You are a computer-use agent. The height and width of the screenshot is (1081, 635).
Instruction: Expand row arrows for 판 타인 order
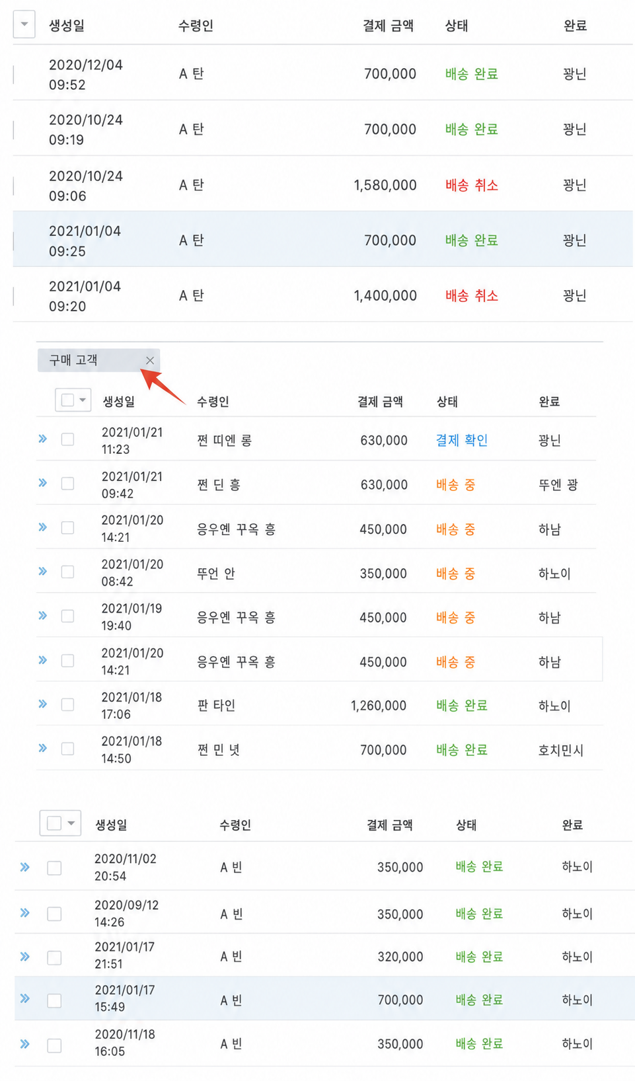[x=43, y=704]
